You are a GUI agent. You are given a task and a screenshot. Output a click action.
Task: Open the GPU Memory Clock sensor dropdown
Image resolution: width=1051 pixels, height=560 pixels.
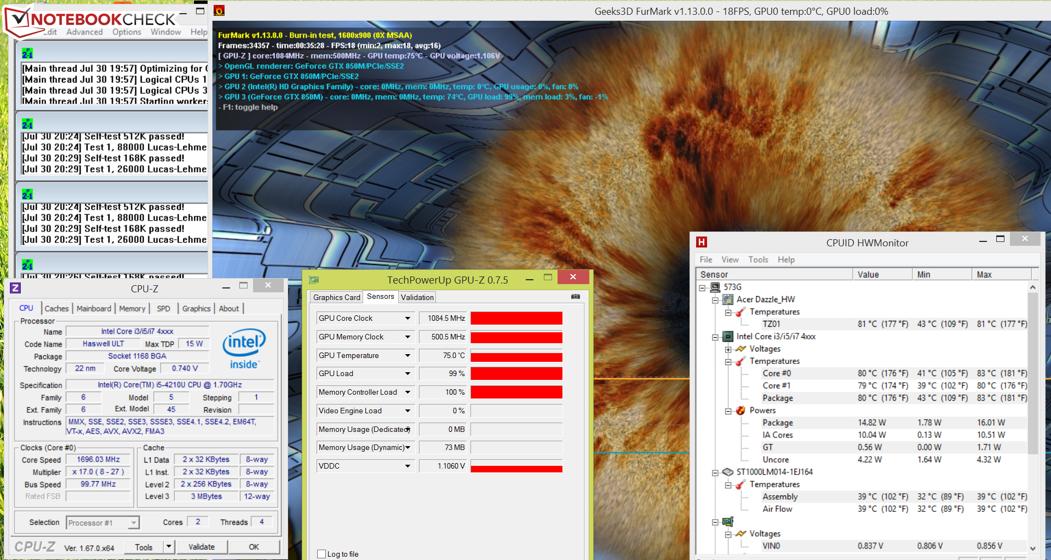point(407,337)
